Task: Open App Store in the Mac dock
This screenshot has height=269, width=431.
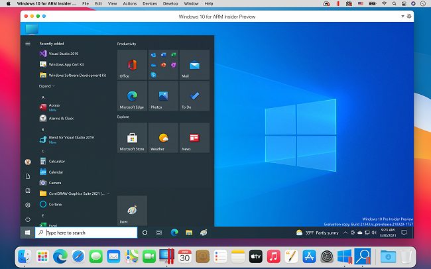Action: tap(309, 256)
